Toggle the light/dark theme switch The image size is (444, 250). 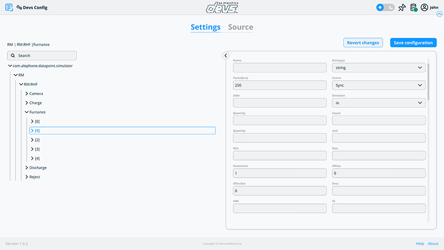coord(385,7)
